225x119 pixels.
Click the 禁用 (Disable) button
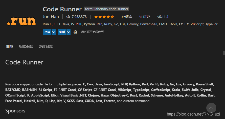[47, 32]
